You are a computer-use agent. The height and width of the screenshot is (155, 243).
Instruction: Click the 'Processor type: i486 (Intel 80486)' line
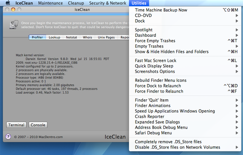(39, 77)
